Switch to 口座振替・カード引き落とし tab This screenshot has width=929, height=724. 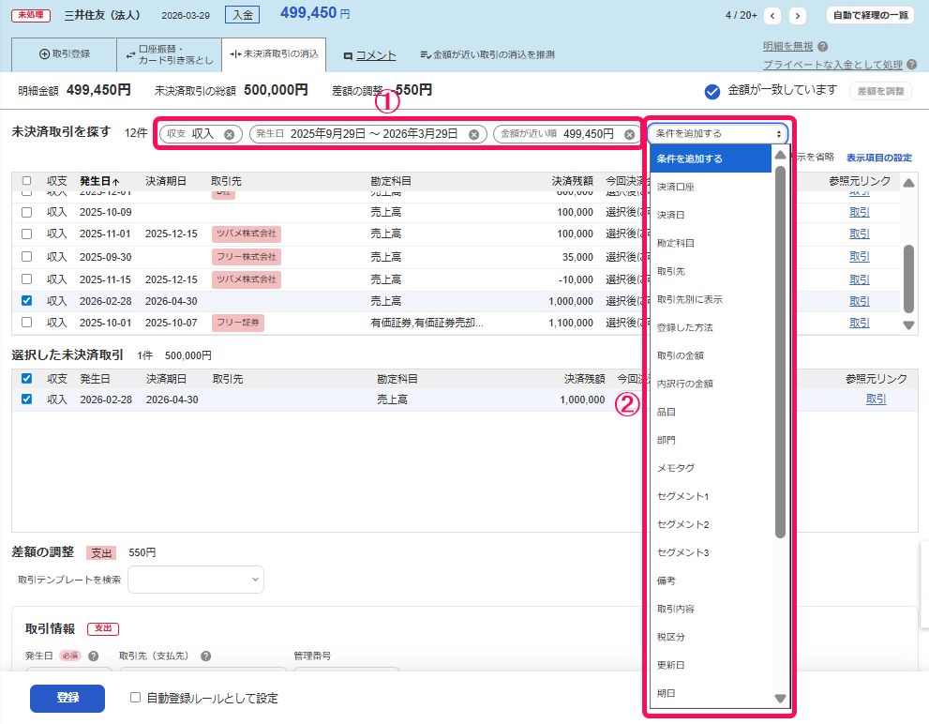click(x=169, y=54)
